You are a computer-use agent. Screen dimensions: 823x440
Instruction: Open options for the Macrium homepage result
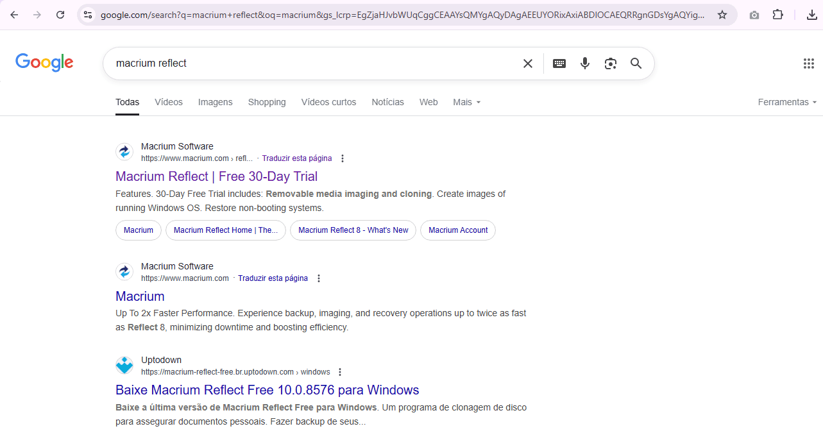319,278
